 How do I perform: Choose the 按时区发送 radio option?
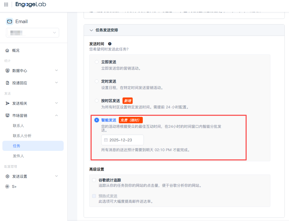coord(97,101)
